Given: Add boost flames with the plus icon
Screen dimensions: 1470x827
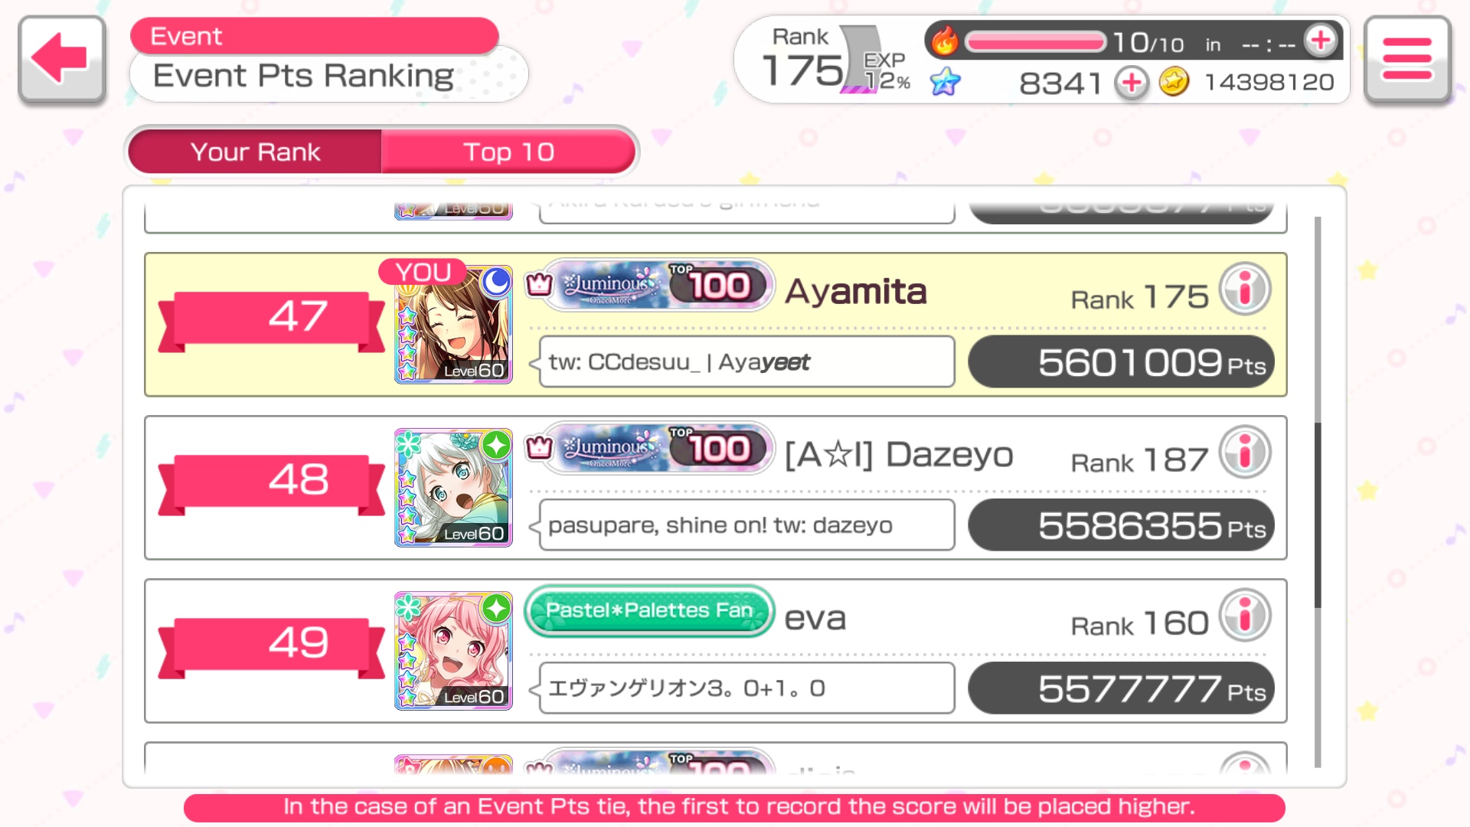Looking at the screenshot, I should pyautogui.click(x=1321, y=40).
